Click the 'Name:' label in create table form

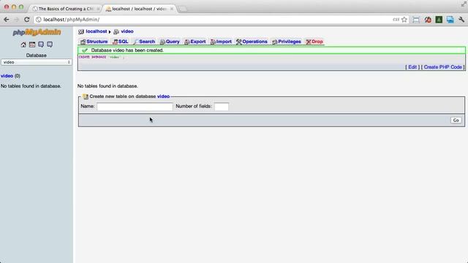[88, 106]
